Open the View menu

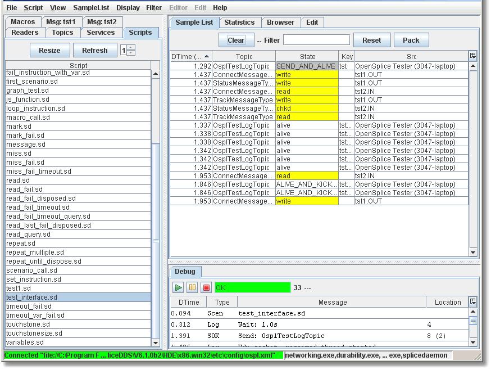[x=58, y=8]
